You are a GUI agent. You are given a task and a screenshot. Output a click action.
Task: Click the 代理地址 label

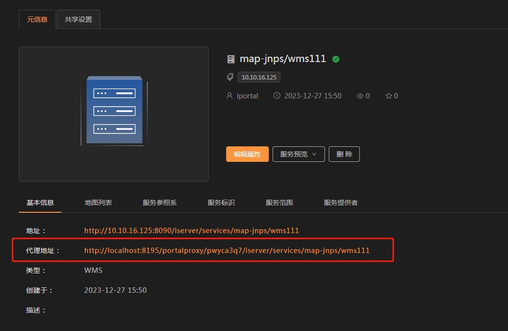click(43, 251)
